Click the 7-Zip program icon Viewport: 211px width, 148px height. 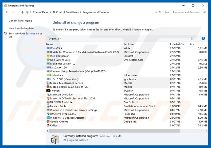click(x=48, y=79)
